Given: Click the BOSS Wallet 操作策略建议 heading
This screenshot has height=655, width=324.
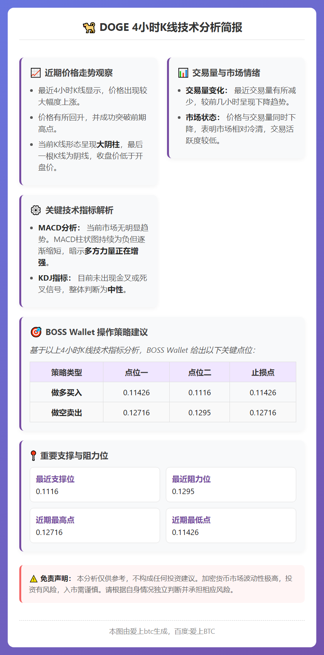Looking at the screenshot, I should [96, 332].
